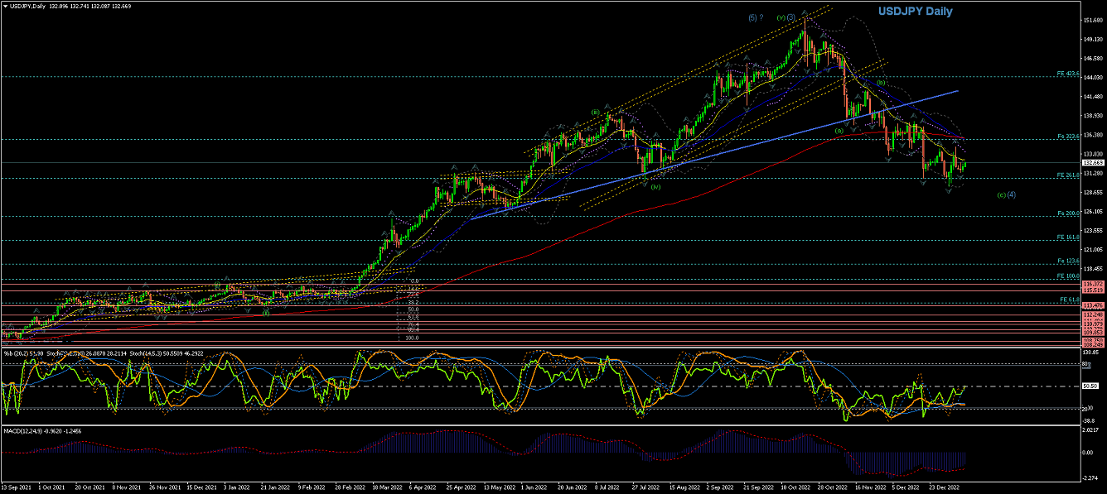1107x494 pixels.
Task: Click the (c) (4) wave label
Action: (x=1006, y=194)
